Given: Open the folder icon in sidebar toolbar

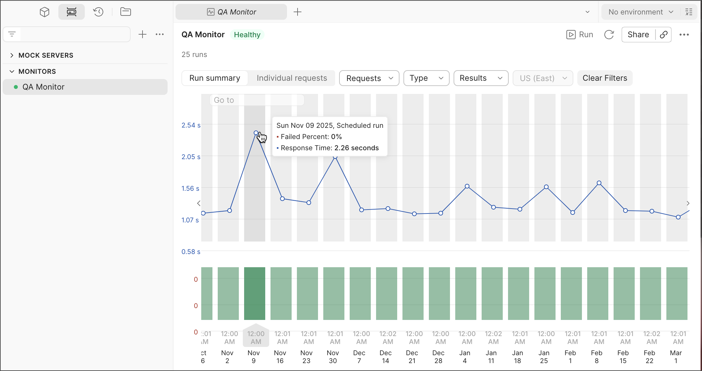Looking at the screenshot, I should click(x=126, y=12).
